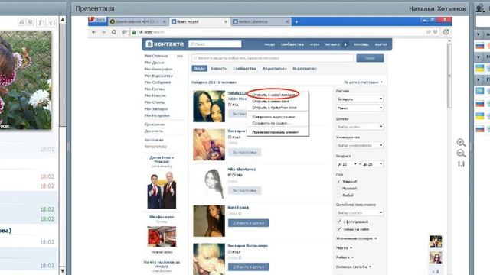Open Mika Shevtsova's profile photo thumbnail
The height and width of the screenshot is (275, 490).
[x=209, y=183]
